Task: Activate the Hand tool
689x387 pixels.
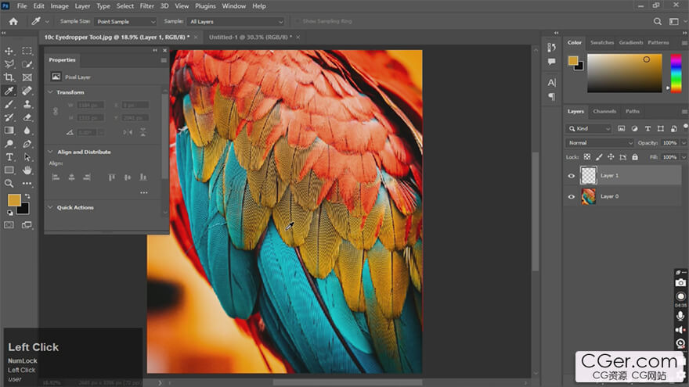Action: (27, 170)
